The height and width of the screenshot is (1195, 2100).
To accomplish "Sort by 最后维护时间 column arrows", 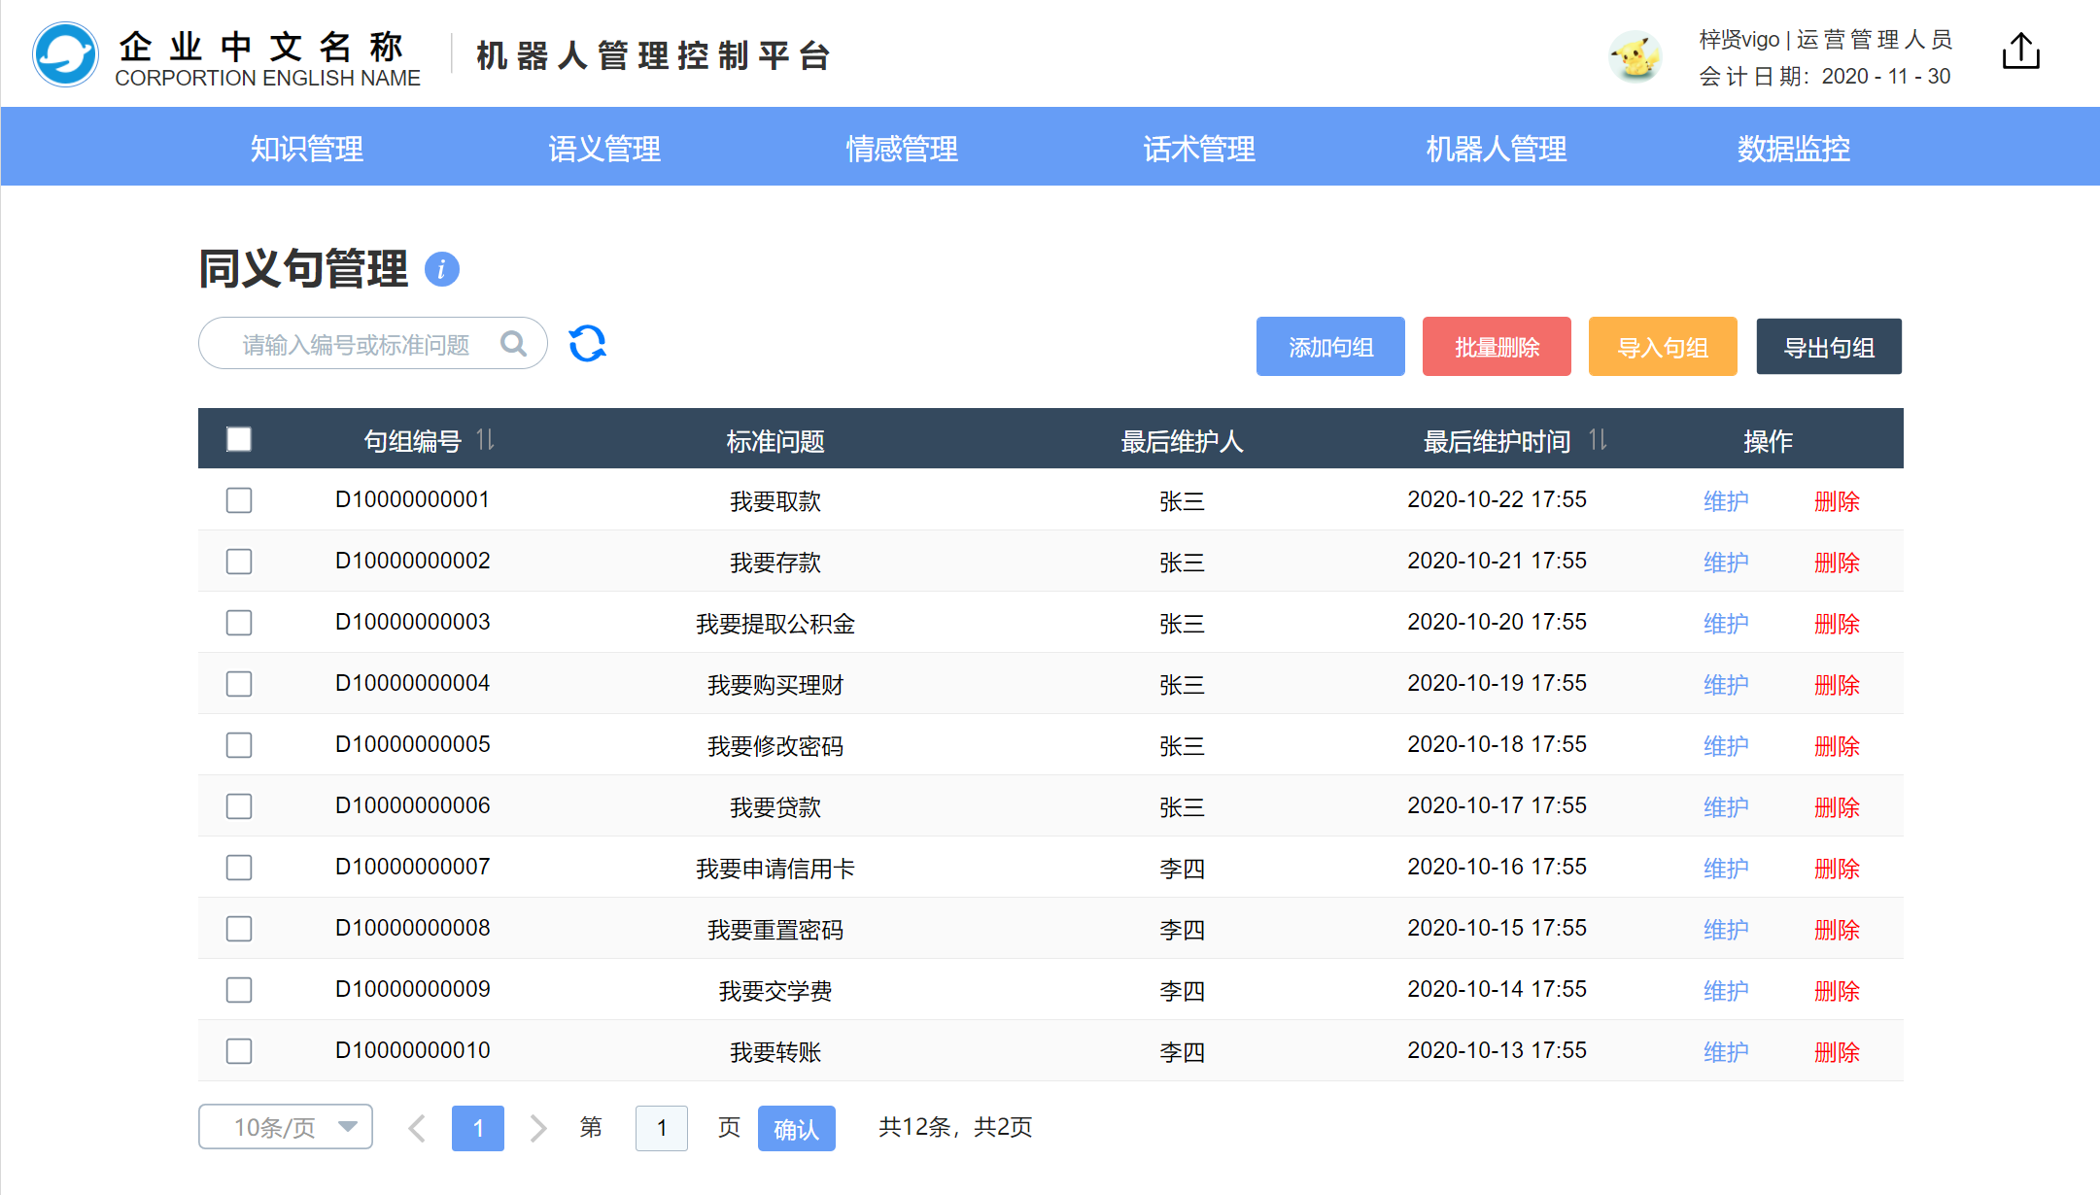I will (1598, 440).
